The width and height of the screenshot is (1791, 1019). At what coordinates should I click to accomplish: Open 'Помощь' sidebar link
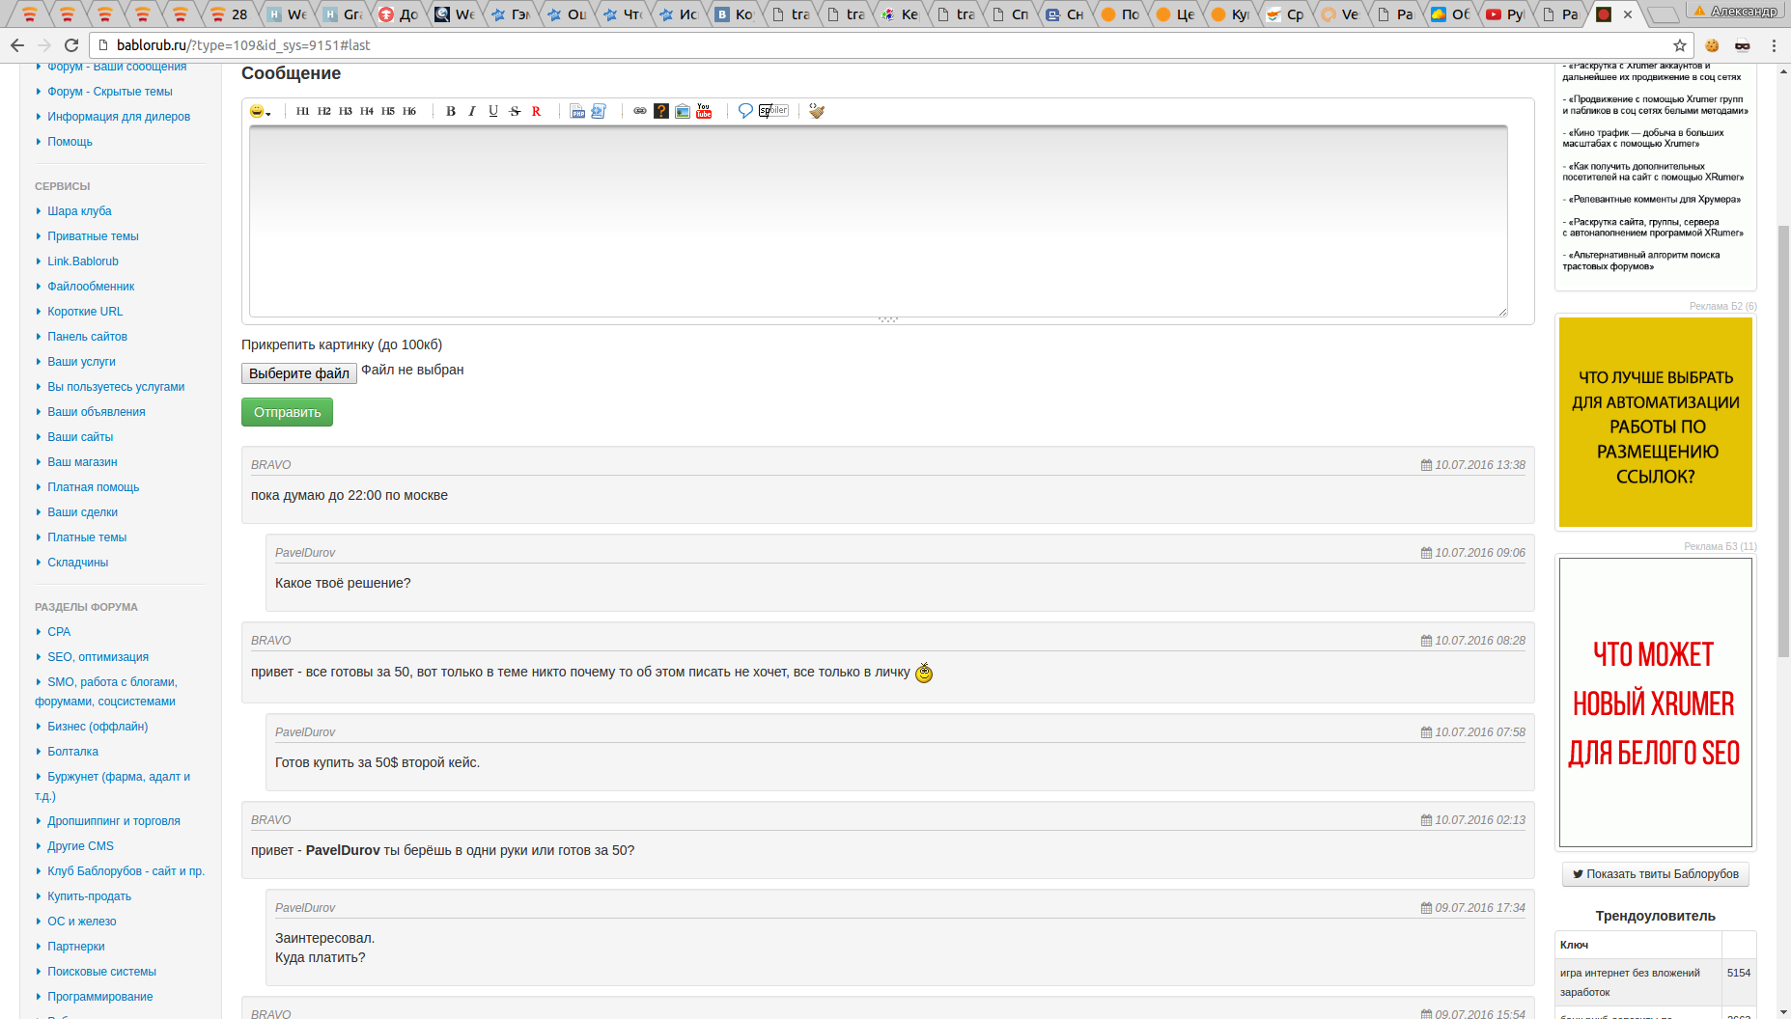[70, 142]
